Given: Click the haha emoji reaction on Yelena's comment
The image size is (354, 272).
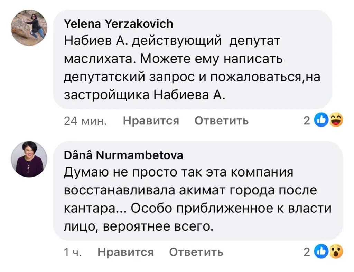Looking at the screenshot, I should (x=335, y=120).
